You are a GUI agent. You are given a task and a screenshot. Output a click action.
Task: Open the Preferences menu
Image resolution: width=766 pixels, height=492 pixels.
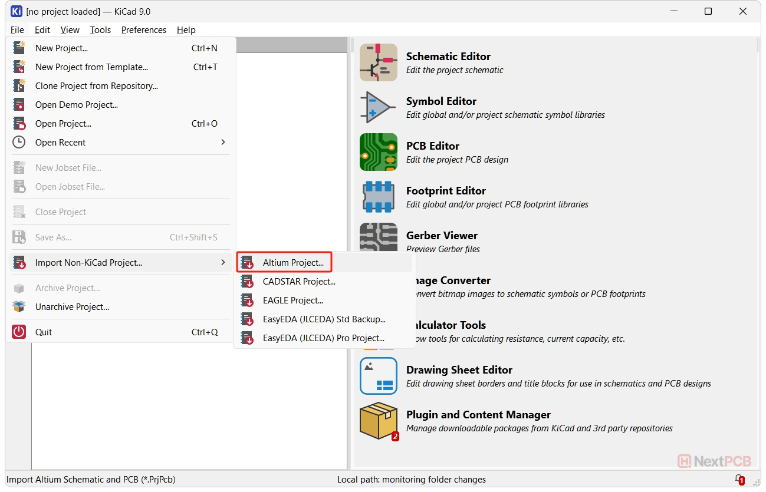click(x=143, y=30)
